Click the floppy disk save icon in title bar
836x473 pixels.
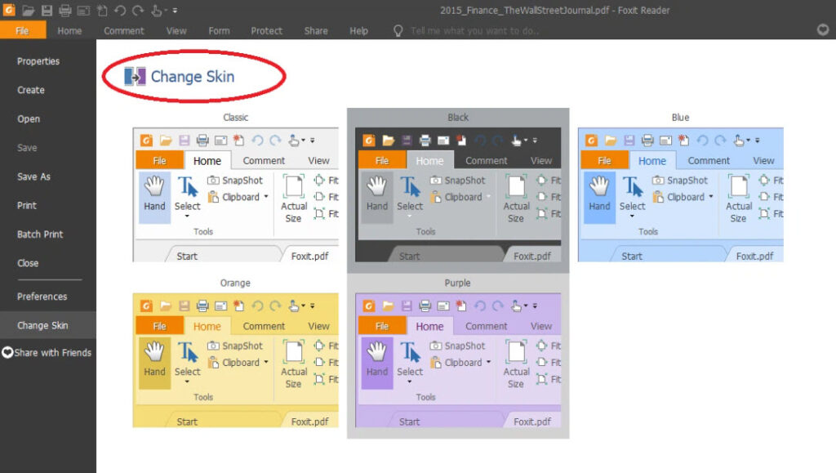[47, 11]
